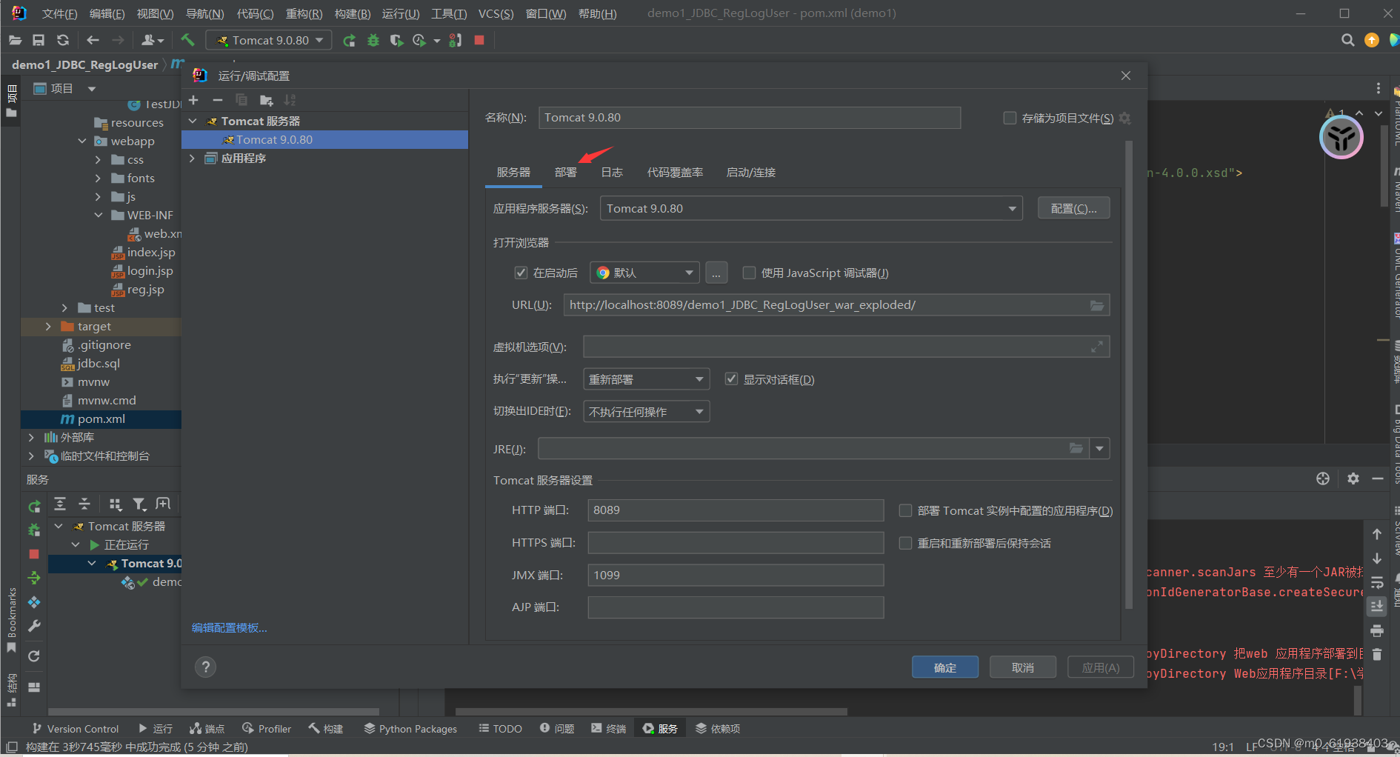Select login.jsp in the project tree
This screenshot has width=1400, height=757.
[x=150, y=270]
